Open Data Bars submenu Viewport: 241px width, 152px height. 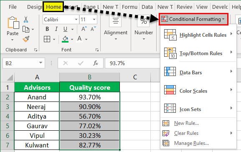point(198,72)
